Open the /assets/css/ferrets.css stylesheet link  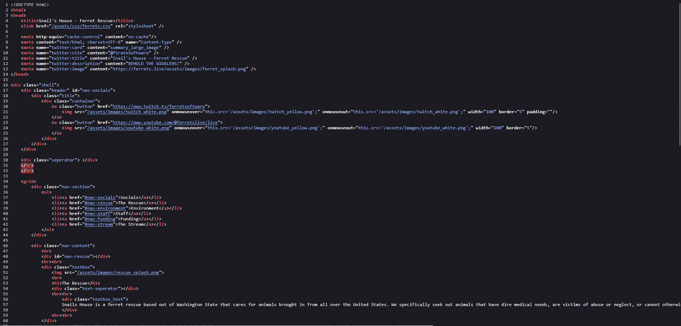point(81,26)
